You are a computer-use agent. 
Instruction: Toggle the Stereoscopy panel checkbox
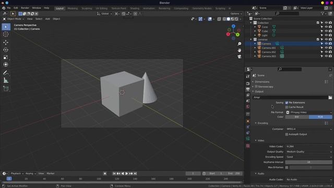tap(256, 87)
